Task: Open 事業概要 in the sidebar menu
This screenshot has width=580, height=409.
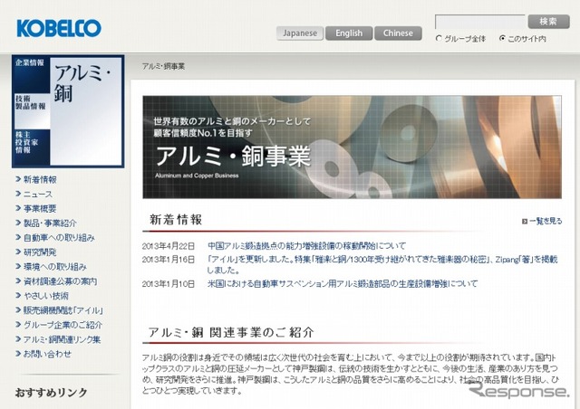Action: 40,209
